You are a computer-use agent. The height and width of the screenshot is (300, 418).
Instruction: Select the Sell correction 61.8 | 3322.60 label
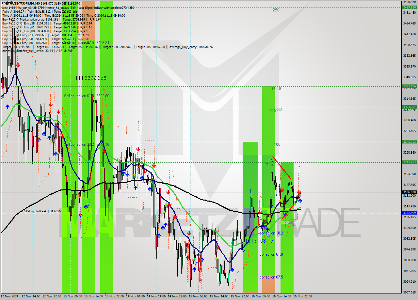(x=87, y=96)
